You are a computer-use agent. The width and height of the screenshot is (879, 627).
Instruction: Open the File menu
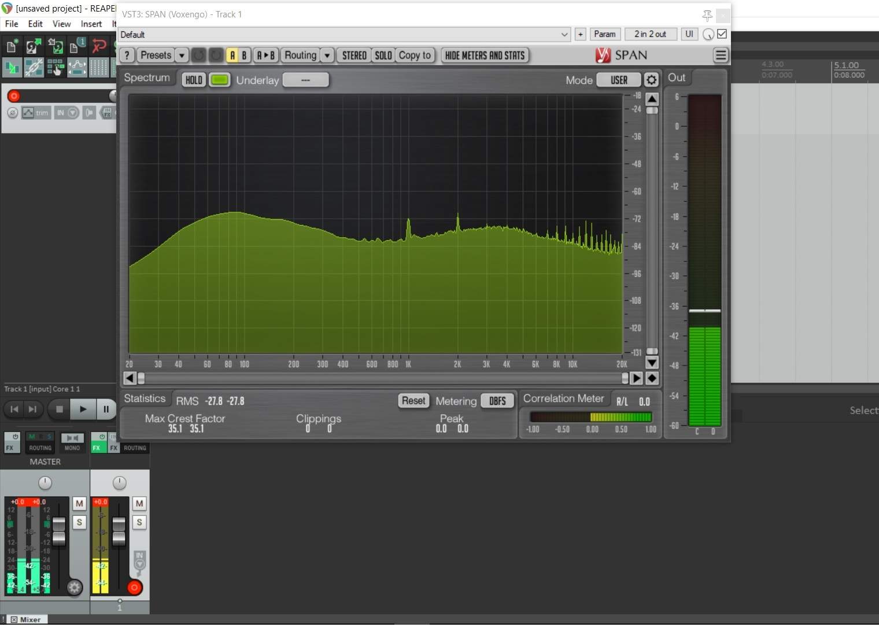[12, 24]
